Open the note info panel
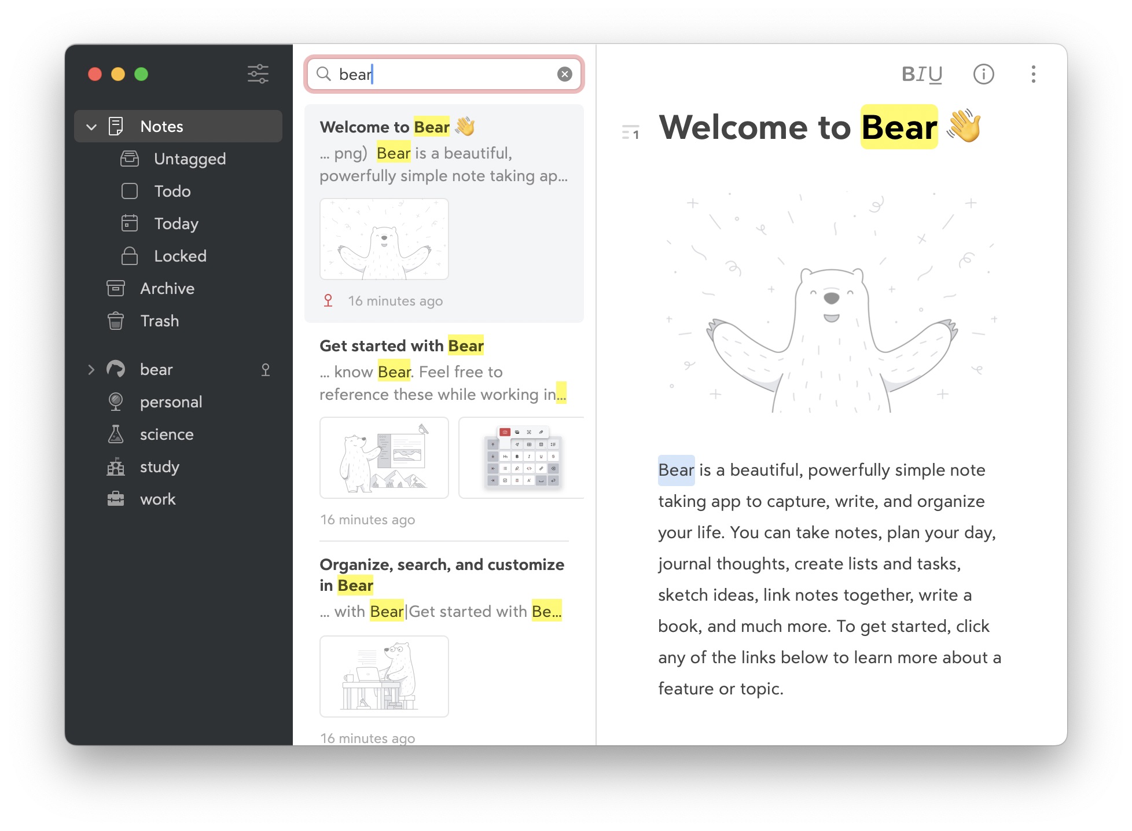This screenshot has width=1132, height=831. tap(983, 74)
